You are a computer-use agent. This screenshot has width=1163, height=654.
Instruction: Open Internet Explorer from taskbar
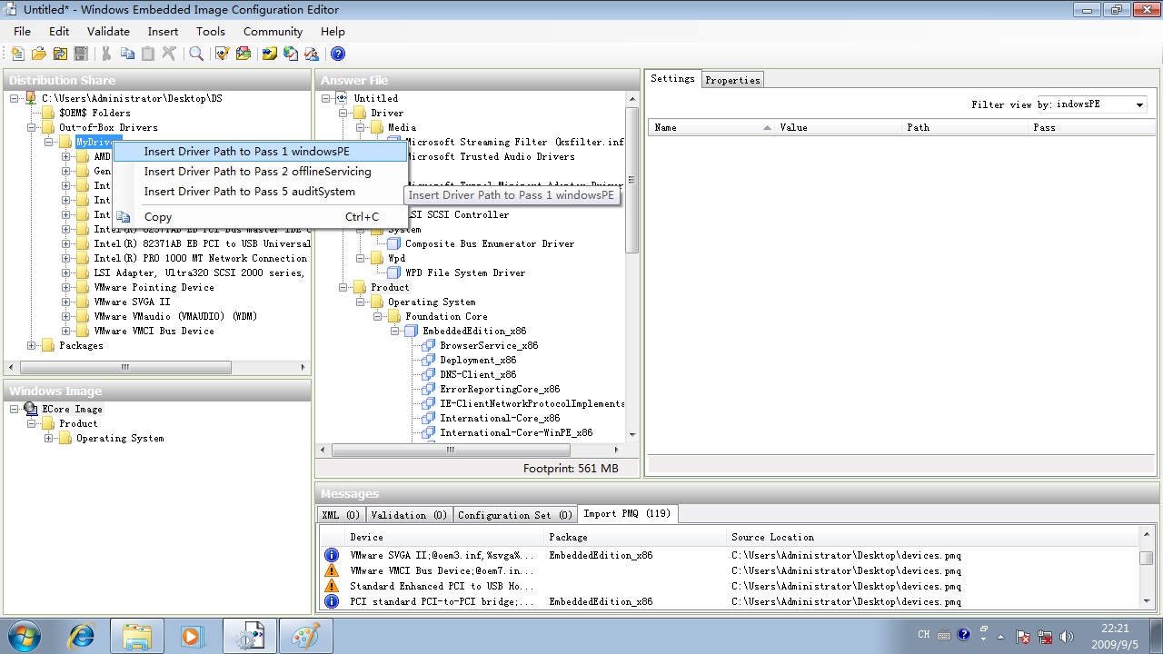[81, 635]
